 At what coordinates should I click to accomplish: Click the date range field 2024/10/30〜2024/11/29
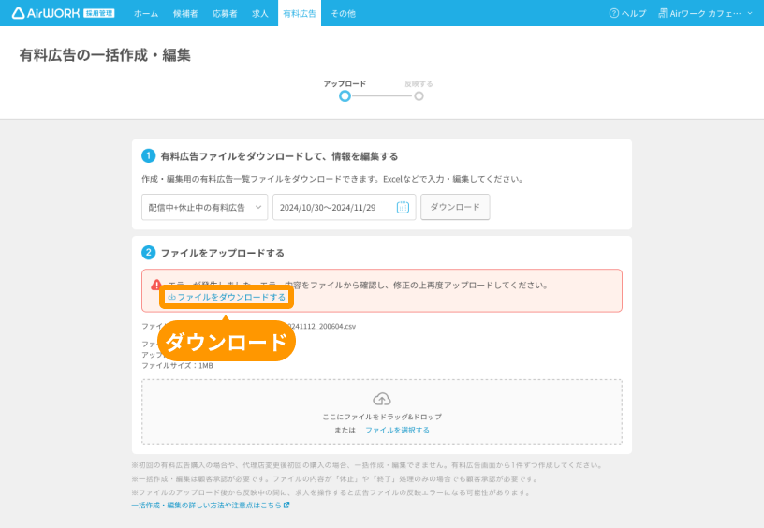(344, 207)
